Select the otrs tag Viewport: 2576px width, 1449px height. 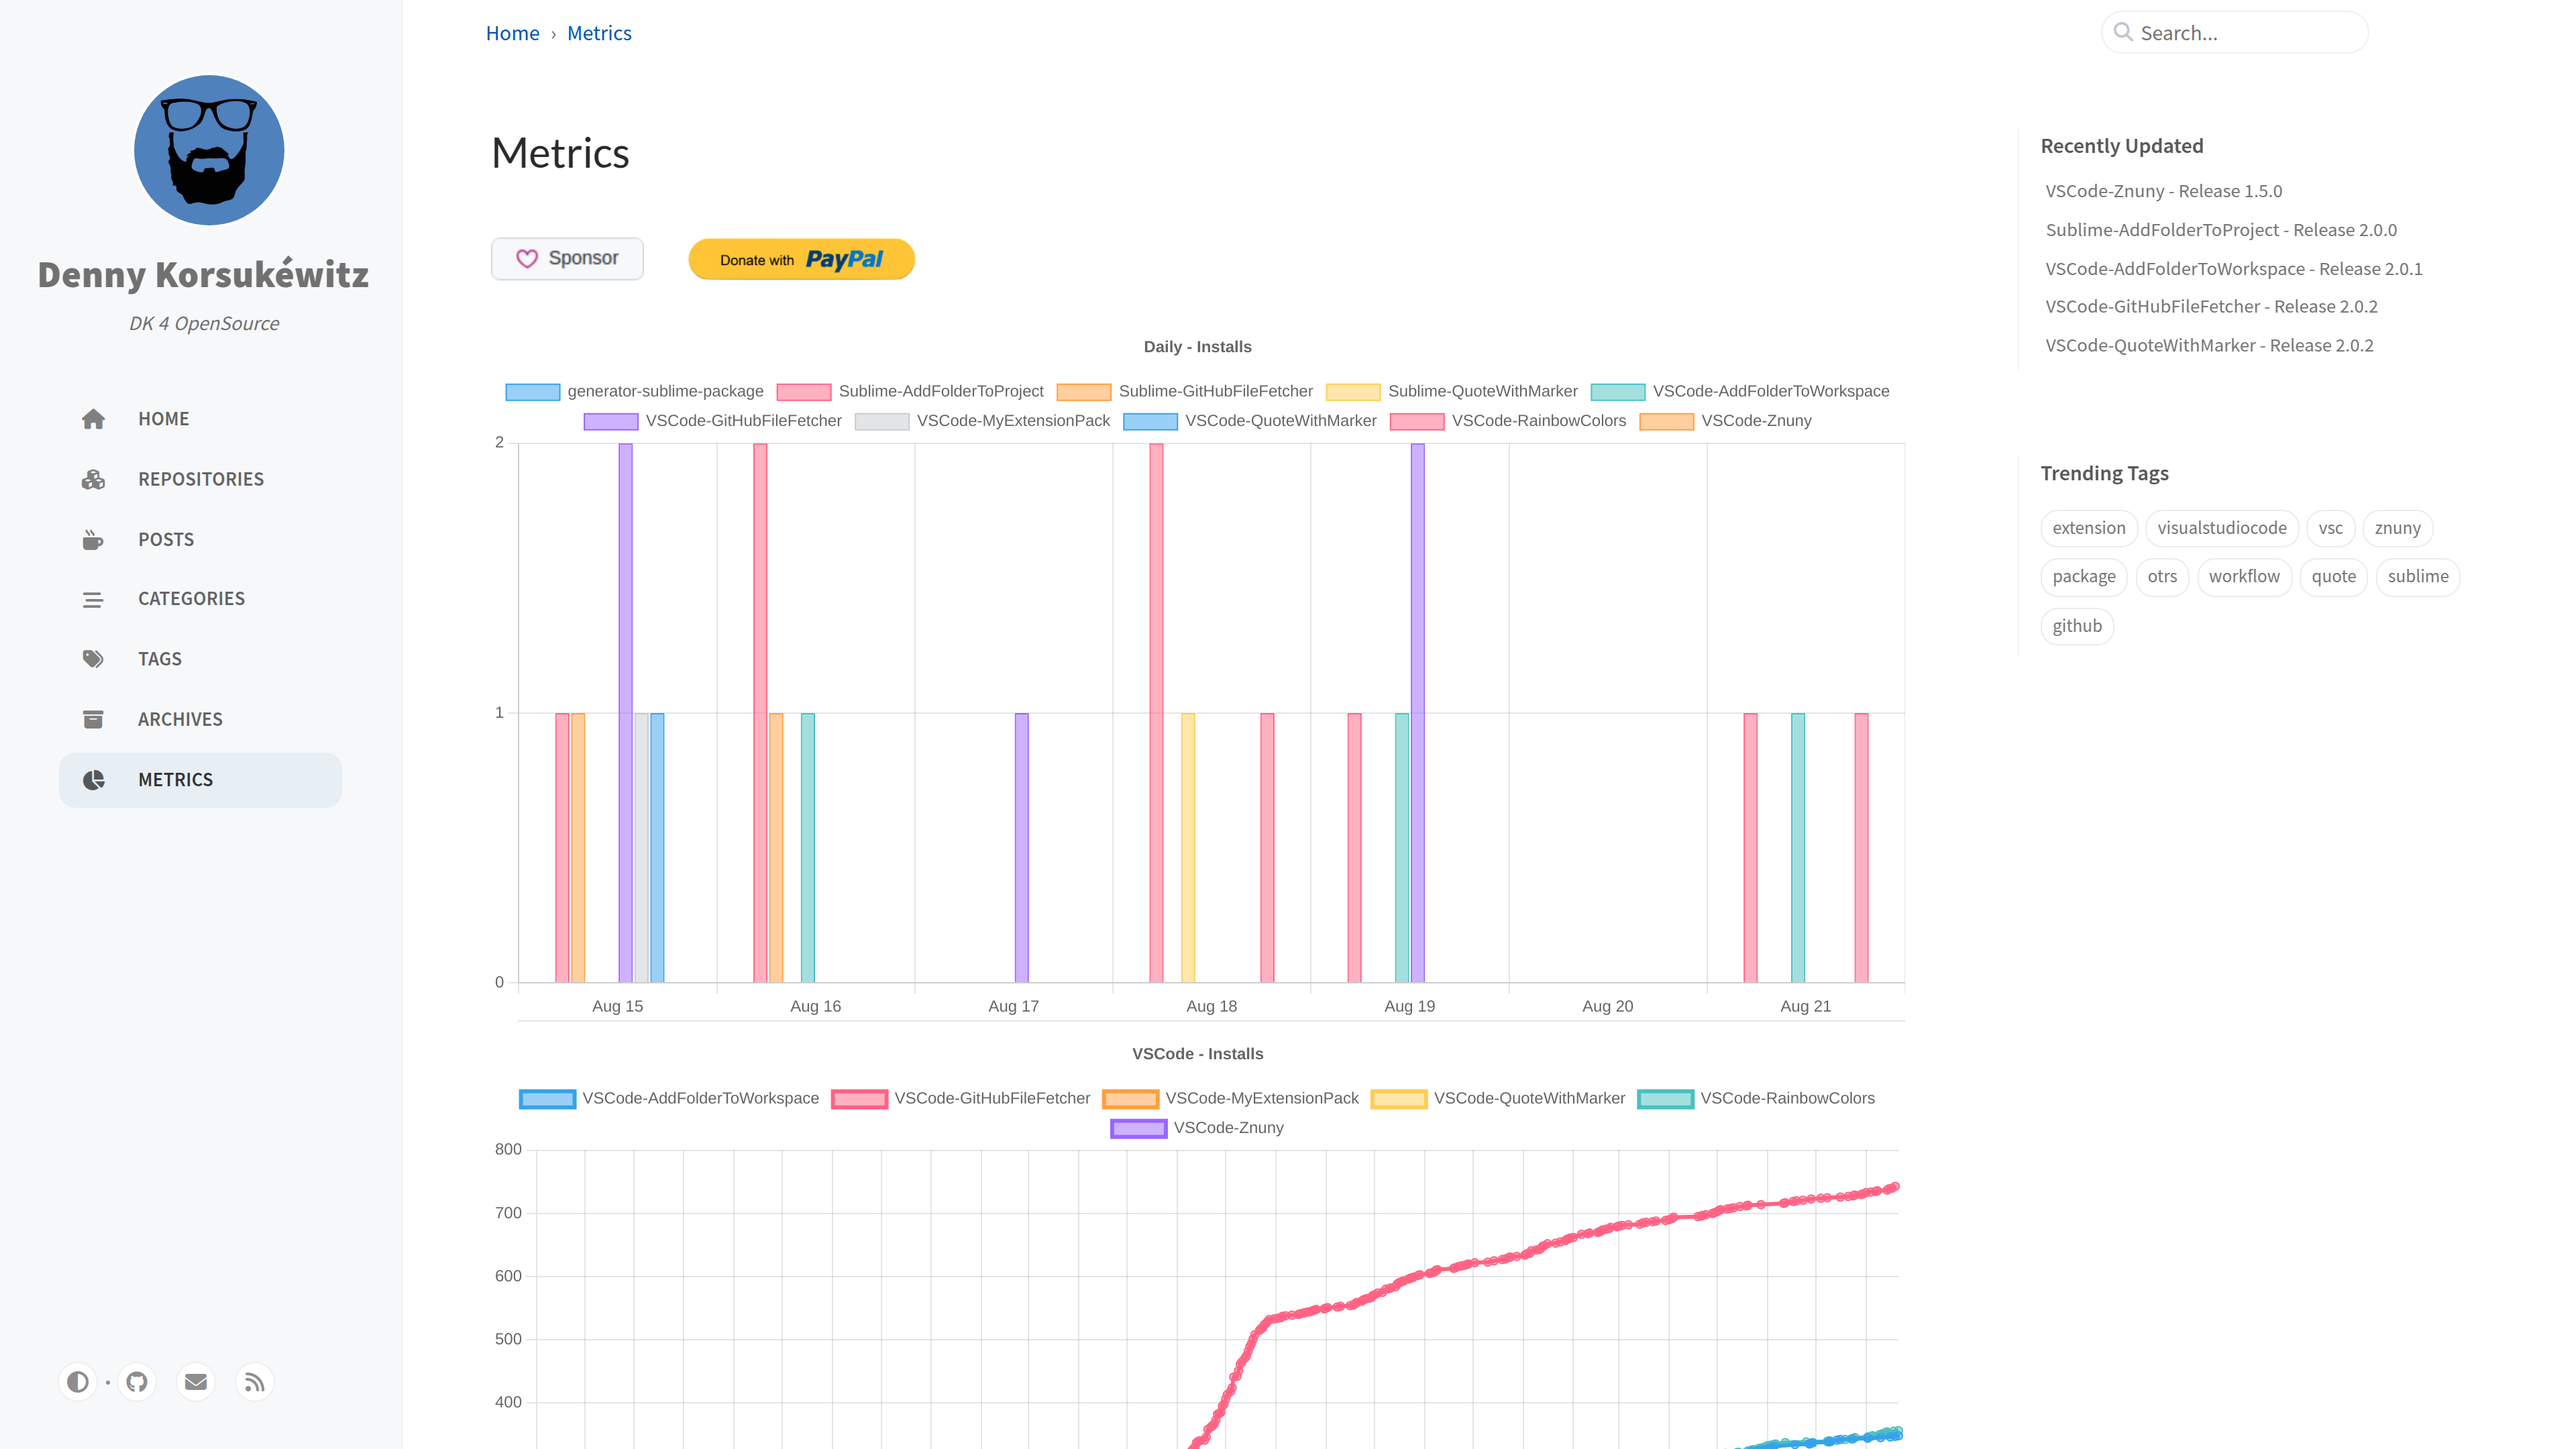click(2162, 577)
